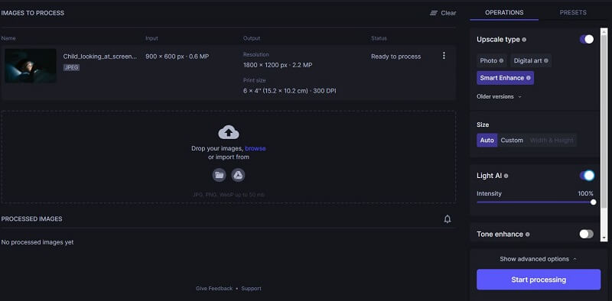This screenshot has width=612, height=301.
Task: Disable the Upscale type switch
Action: 587,40
